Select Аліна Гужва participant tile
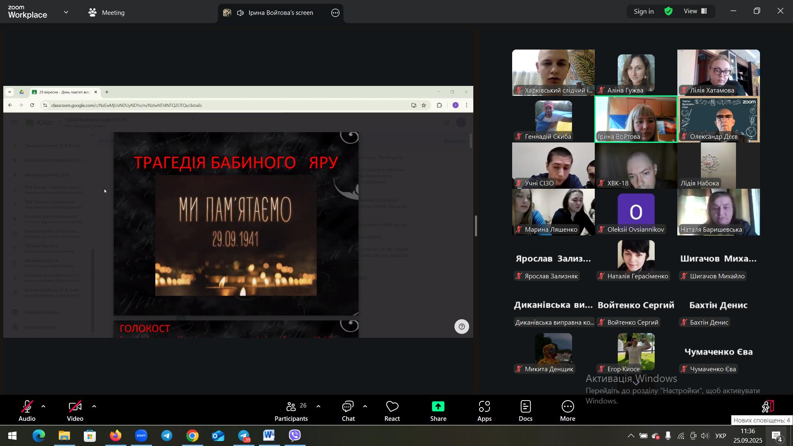 636,73
